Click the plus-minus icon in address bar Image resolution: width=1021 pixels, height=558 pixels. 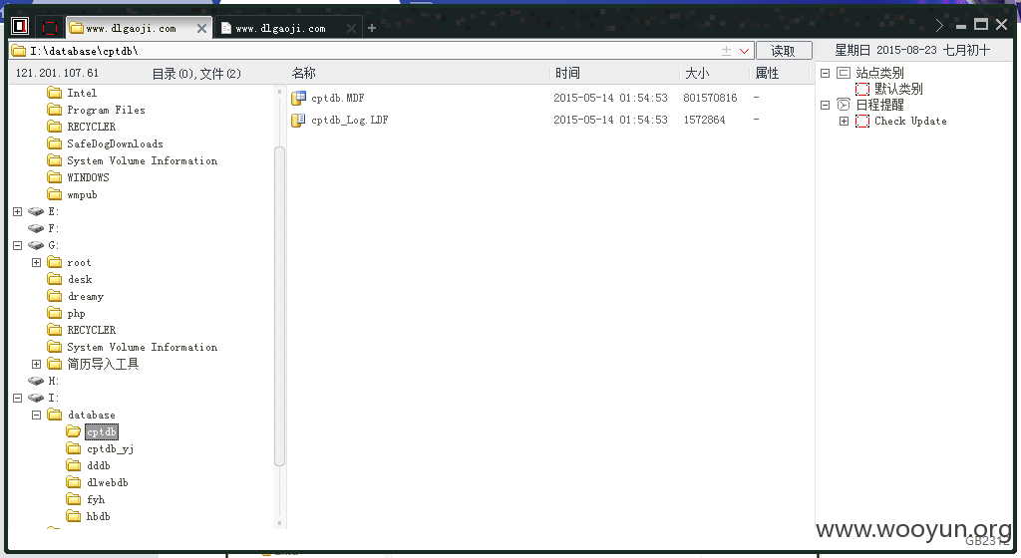(x=726, y=51)
